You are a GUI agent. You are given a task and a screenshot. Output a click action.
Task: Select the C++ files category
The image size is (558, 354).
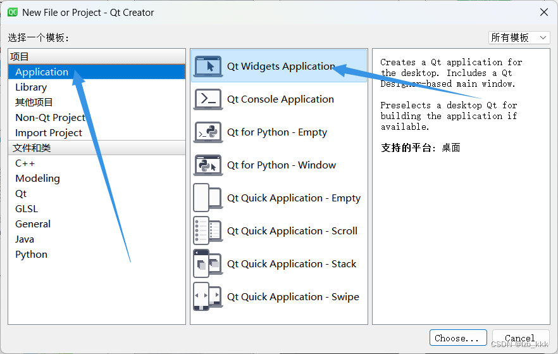click(x=97, y=163)
